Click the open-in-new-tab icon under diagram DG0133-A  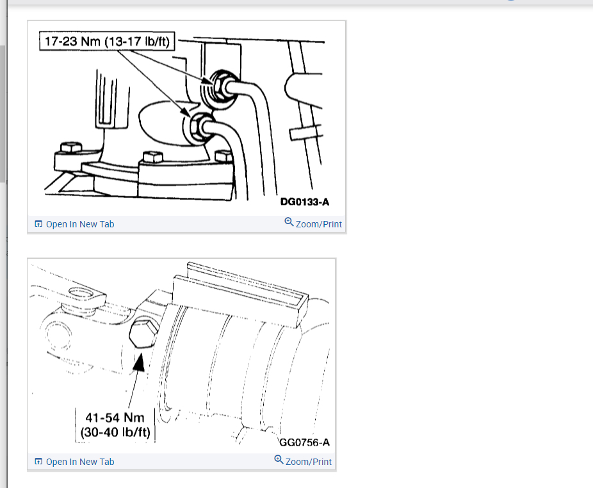(38, 224)
